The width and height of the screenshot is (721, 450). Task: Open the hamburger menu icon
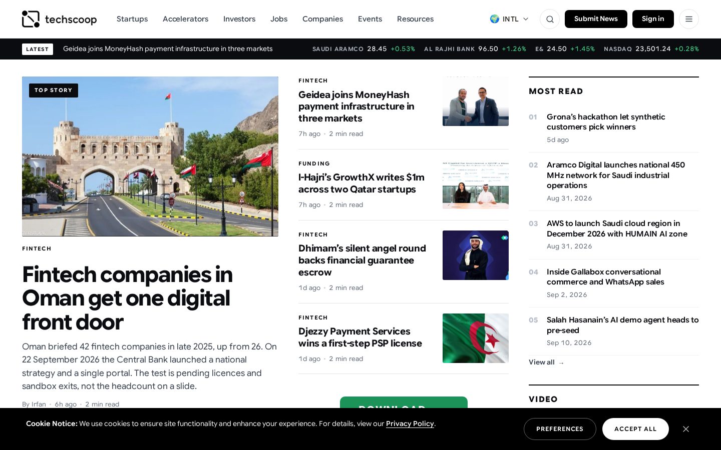point(689,19)
